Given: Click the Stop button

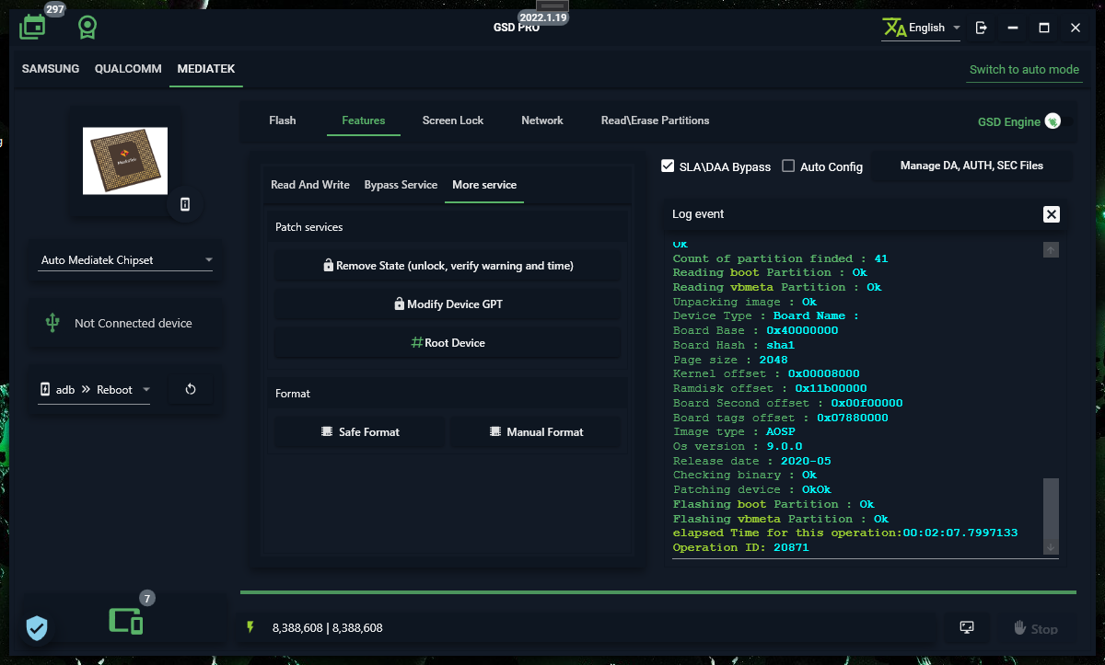Looking at the screenshot, I should [x=1036, y=629].
